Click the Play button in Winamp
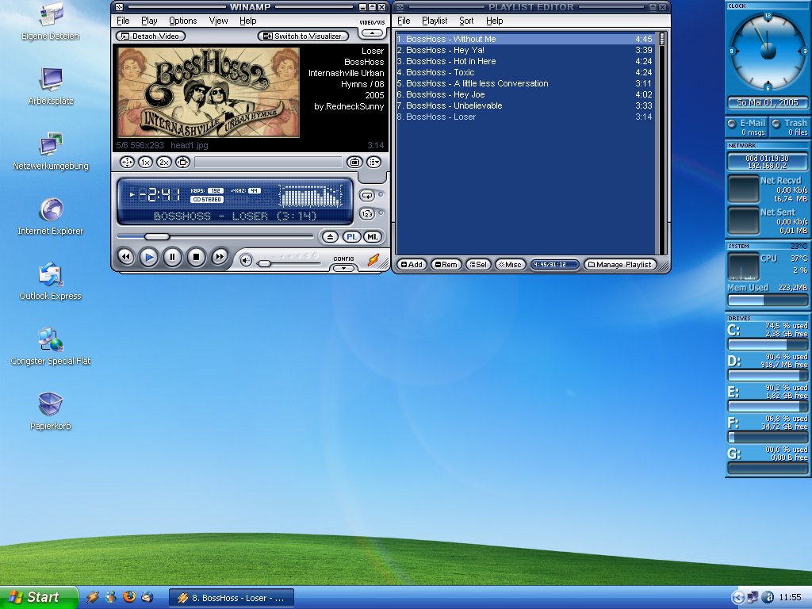The width and height of the screenshot is (812, 609). tap(149, 257)
